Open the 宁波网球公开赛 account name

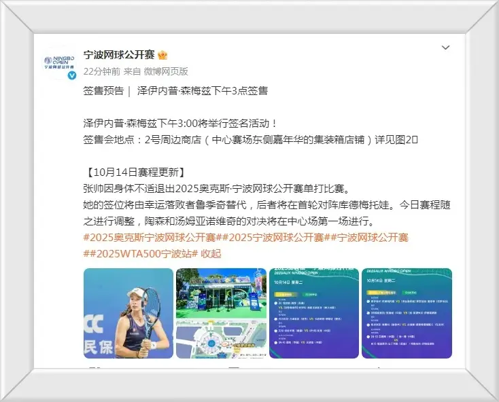119,54
